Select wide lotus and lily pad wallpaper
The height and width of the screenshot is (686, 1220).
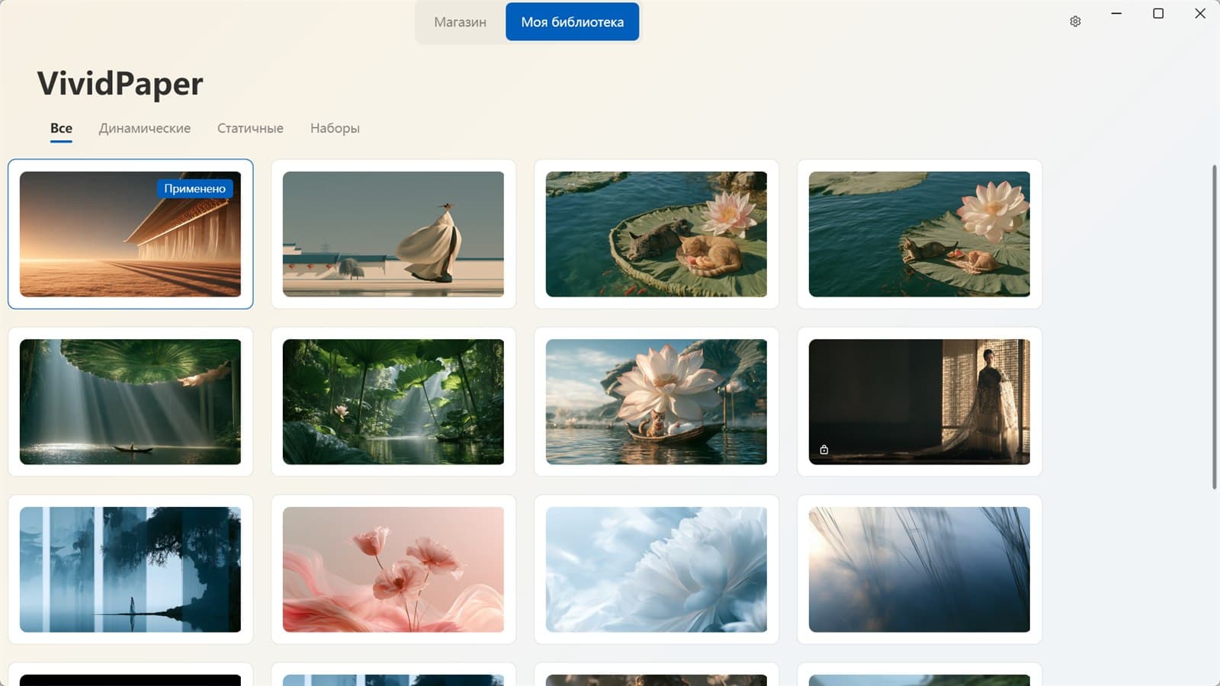pos(920,234)
